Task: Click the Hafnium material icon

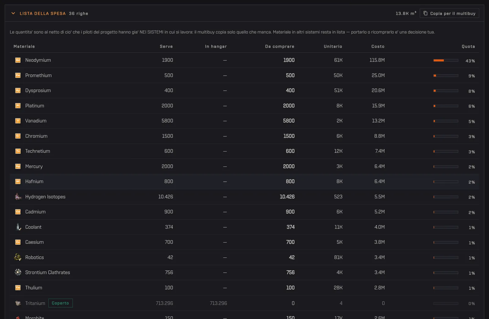Action: pyautogui.click(x=18, y=181)
